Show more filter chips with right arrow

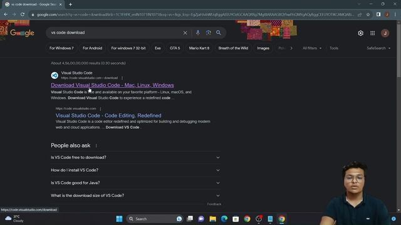point(291,48)
